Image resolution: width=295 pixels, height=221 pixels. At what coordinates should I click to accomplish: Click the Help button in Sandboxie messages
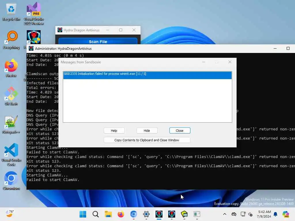[x=114, y=131]
